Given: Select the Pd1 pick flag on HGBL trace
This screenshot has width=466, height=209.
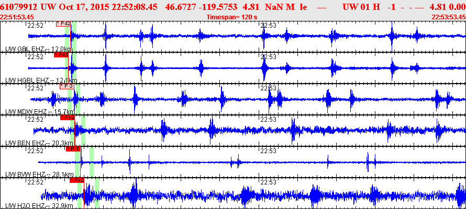Looking at the screenshot, I should (x=61, y=55).
